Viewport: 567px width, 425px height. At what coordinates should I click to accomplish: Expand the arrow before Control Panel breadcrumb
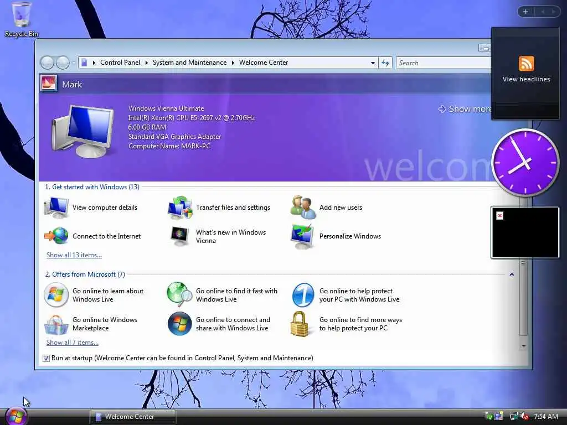[94, 63]
